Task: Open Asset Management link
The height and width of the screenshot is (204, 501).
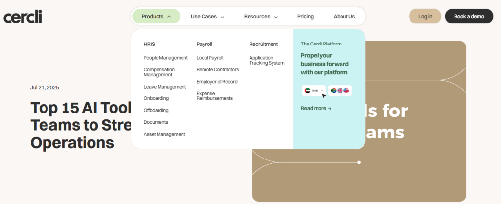Action: 164,134
